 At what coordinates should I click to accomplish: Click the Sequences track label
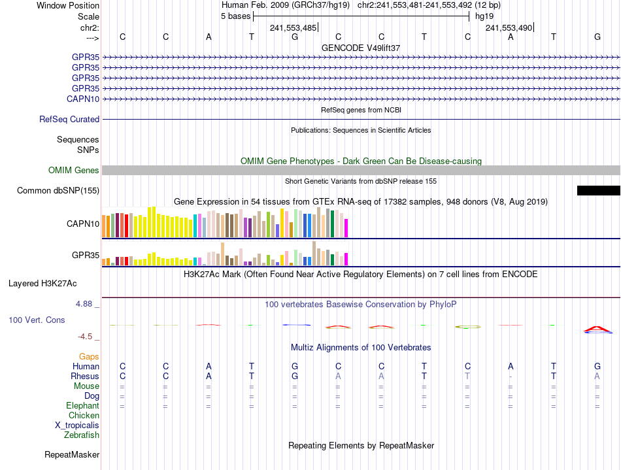point(78,140)
